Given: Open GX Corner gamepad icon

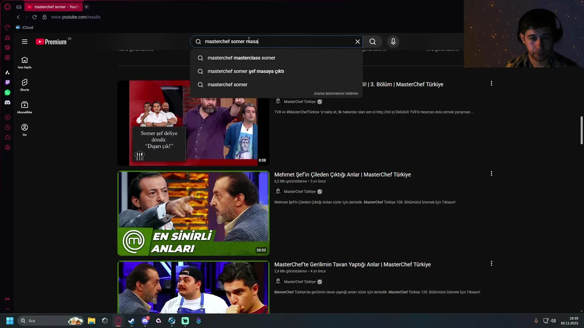Looking at the screenshot, I should tap(19, 7).
